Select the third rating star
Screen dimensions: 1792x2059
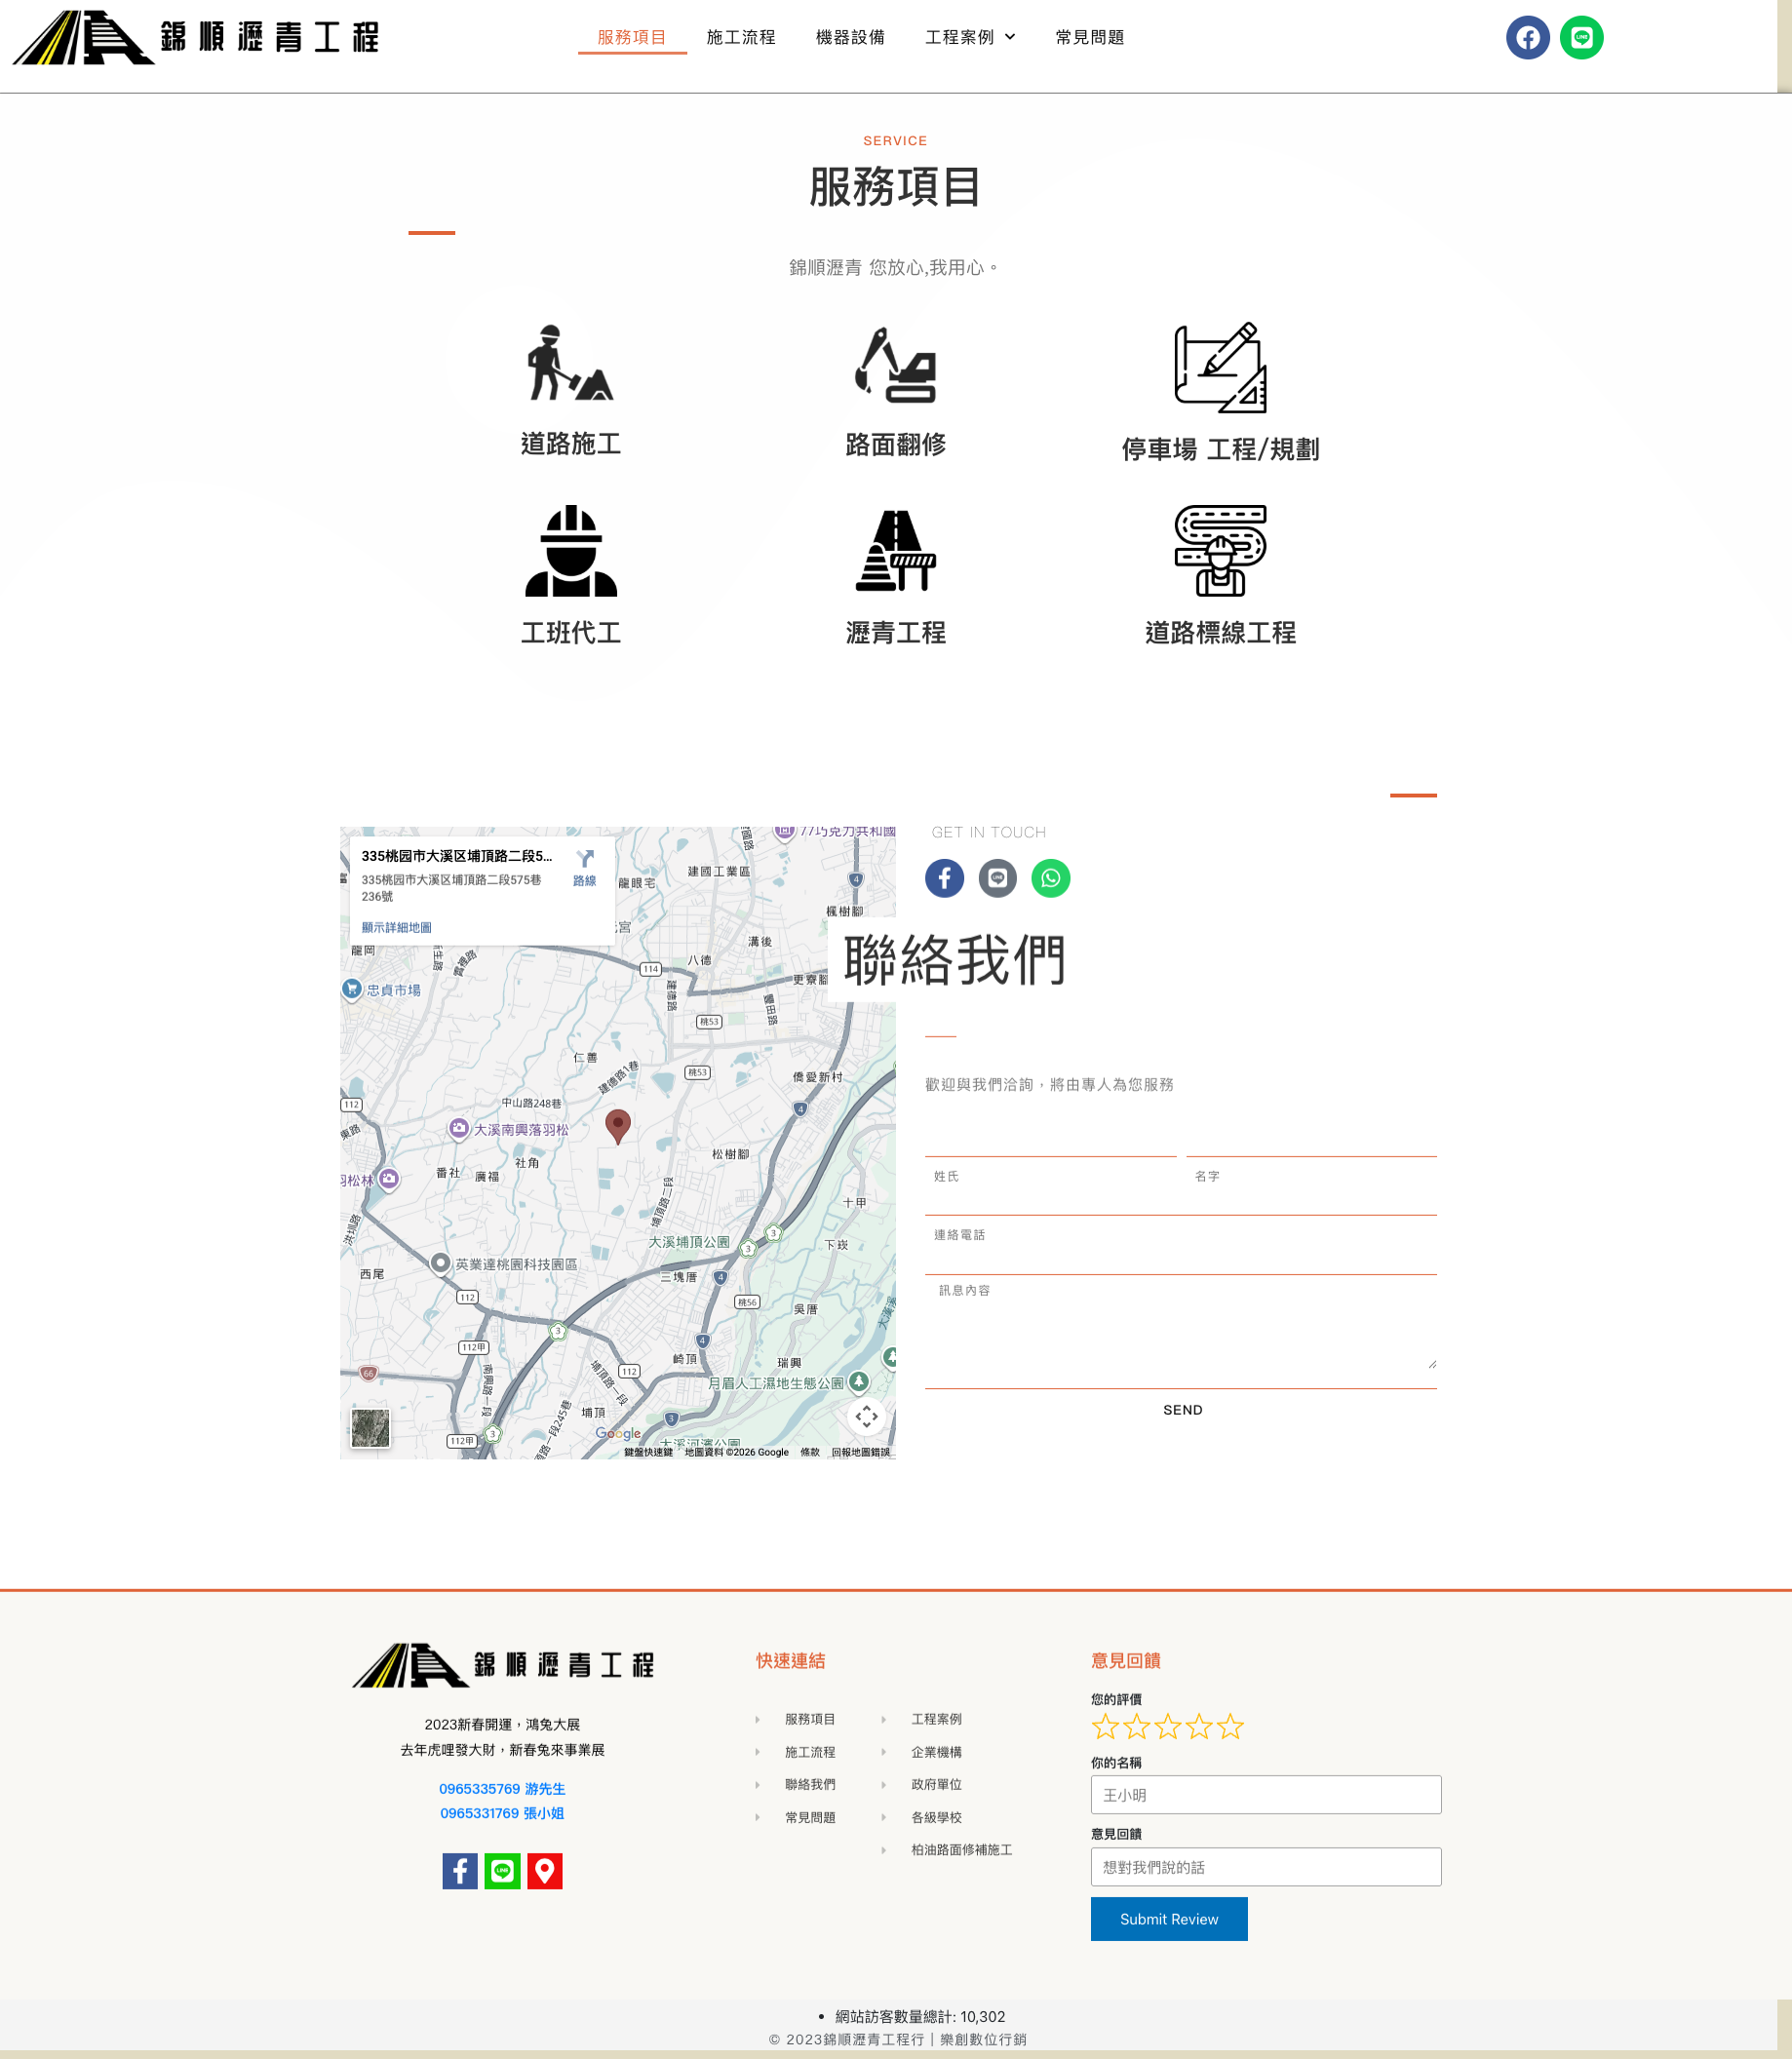[1167, 1726]
